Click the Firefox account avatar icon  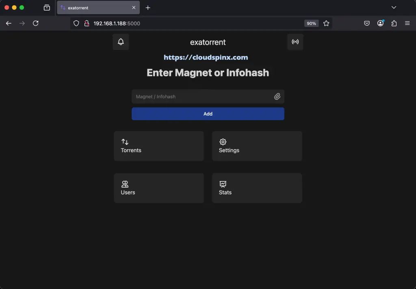(380, 23)
